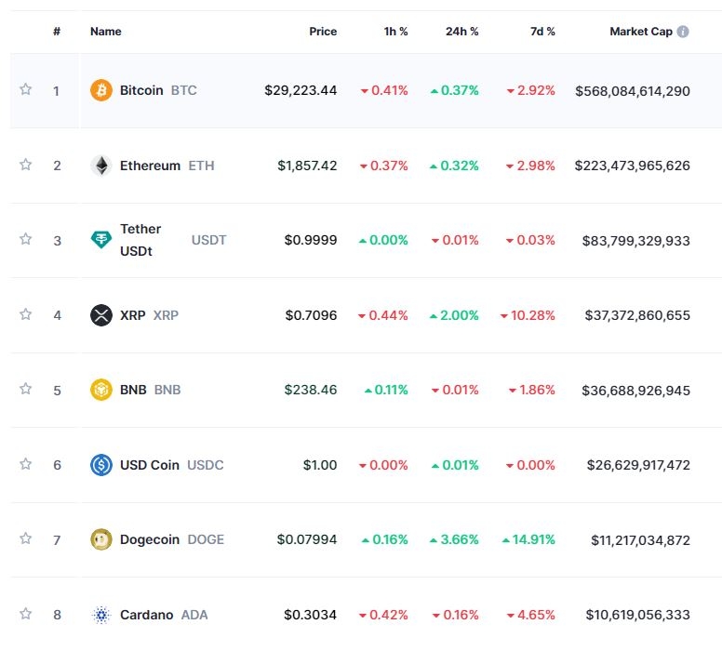Toggle the watchlist star for Ethereum
The image size is (722, 651).
coord(26,165)
